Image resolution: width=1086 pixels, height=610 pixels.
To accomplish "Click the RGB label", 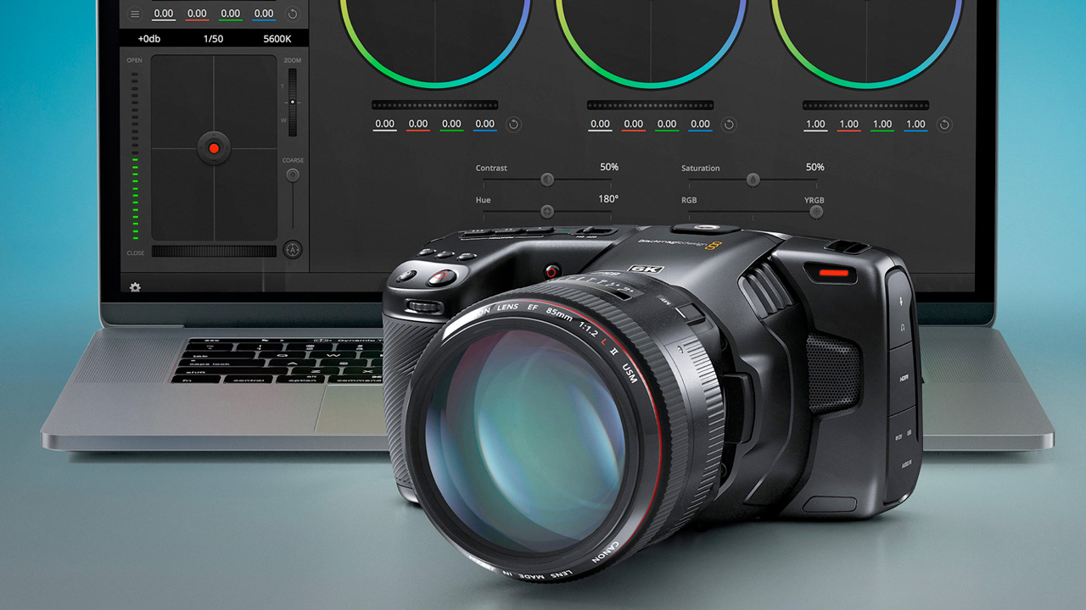I will tap(689, 201).
